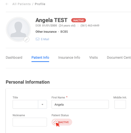The width and height of the screenshot is (131, 133).
Task: Click the back arrow icon
Action: (7, 4)
